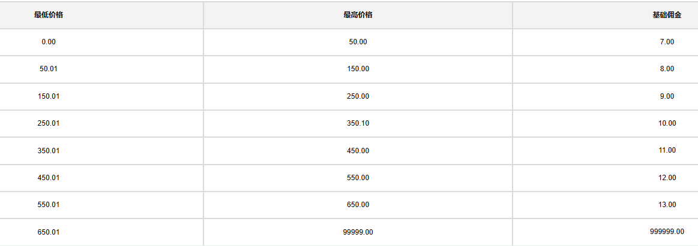
Task: Click the 450.00 maximum price cell
Action: click(358, 151)
